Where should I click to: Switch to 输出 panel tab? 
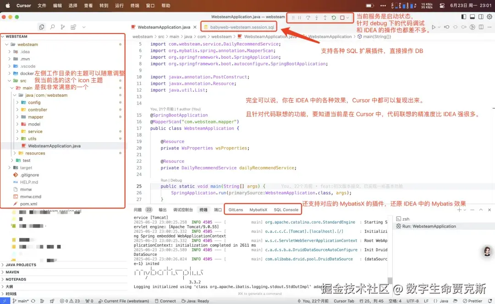(x=163, y=210)
